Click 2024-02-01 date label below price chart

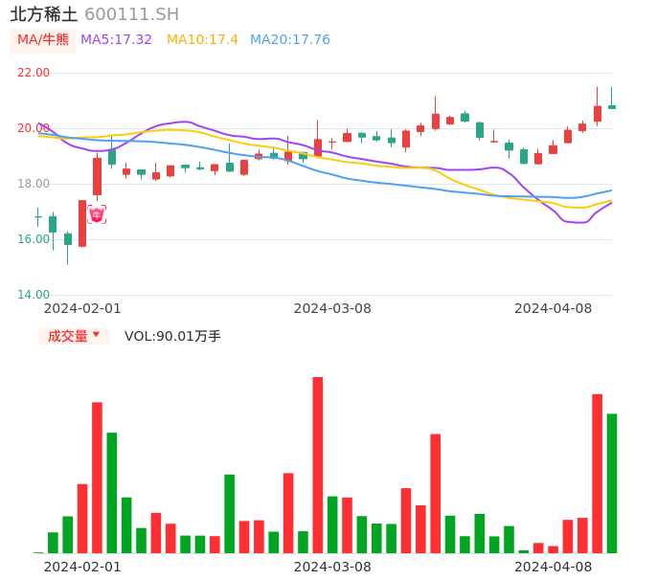click(x=82, y=308)
